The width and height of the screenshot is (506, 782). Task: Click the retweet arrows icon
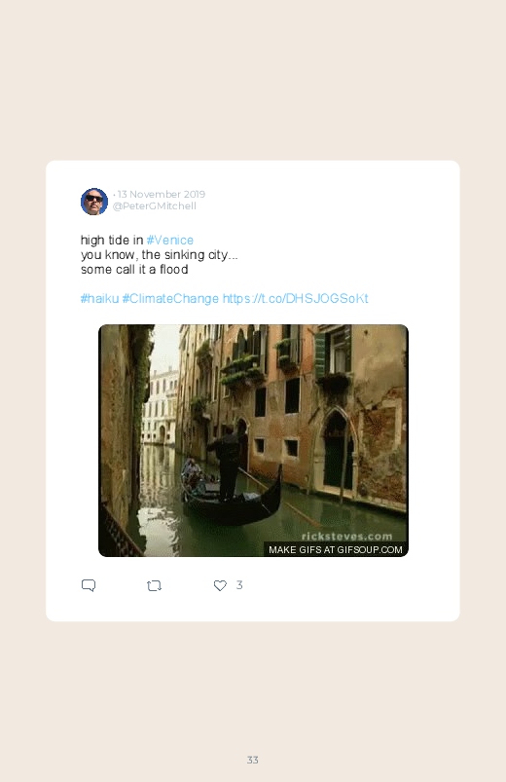pos(154,585)
